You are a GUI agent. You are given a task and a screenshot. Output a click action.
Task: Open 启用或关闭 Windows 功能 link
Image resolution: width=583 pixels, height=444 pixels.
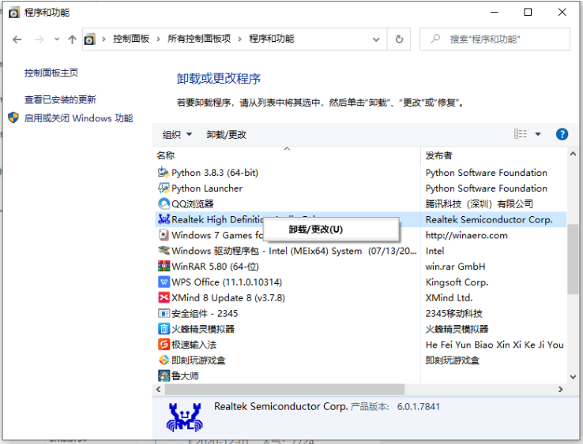78,118
